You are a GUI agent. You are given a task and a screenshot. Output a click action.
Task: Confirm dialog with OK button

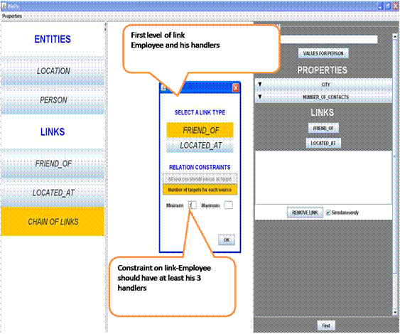click(227, 240)
